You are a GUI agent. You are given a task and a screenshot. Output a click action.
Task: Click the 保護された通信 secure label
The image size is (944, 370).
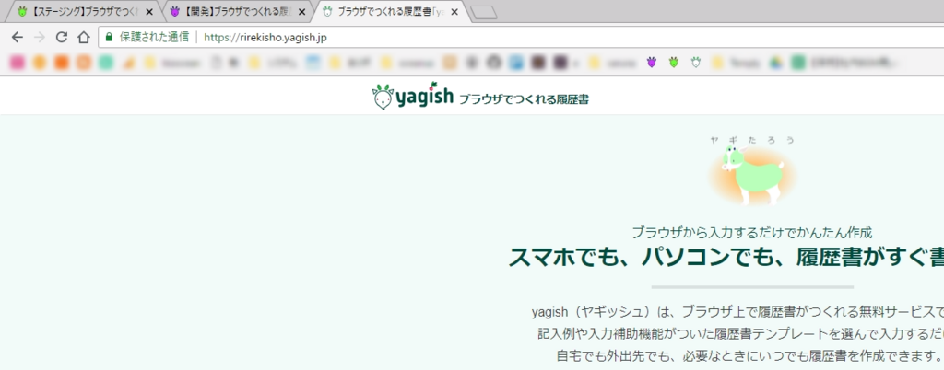click(154, 37)
